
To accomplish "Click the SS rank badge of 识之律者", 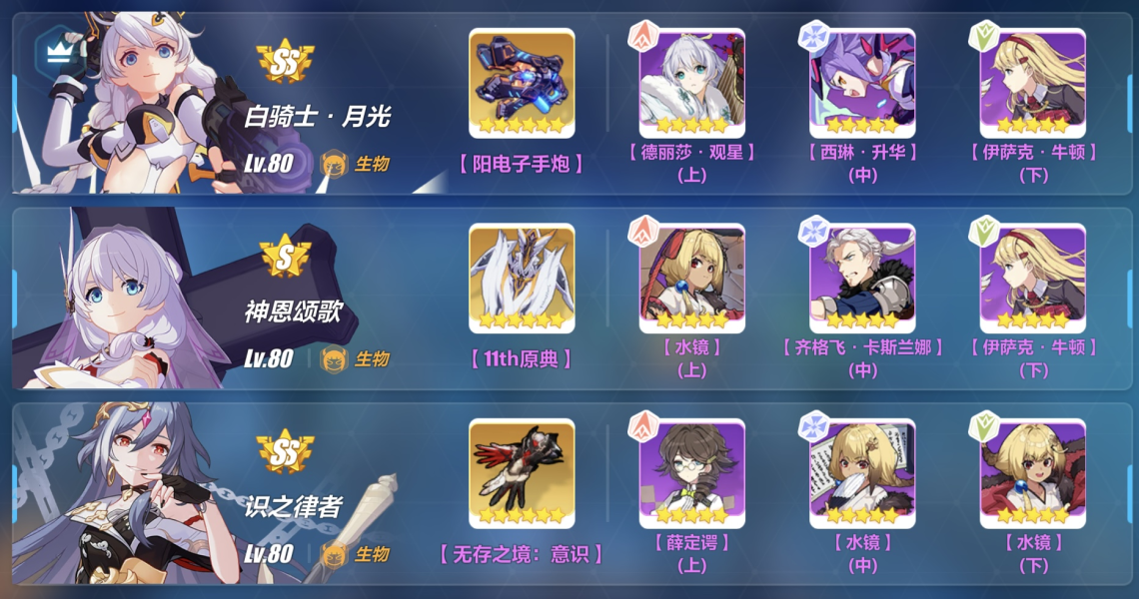I will point(286,451).
